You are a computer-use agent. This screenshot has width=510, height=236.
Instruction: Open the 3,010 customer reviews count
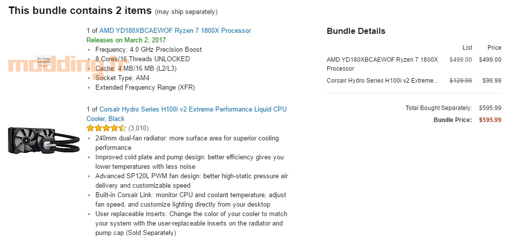click(138, 128)
